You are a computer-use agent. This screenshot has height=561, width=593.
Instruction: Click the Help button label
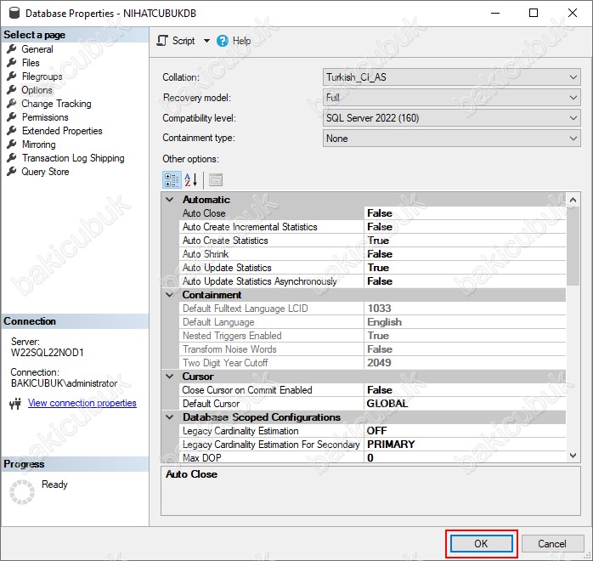[241, 41]
